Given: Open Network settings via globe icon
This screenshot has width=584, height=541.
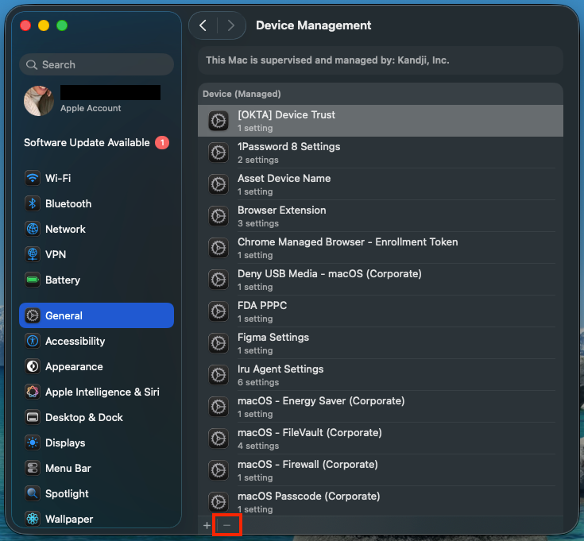Looking at the screenshot, I should (33, 229).
